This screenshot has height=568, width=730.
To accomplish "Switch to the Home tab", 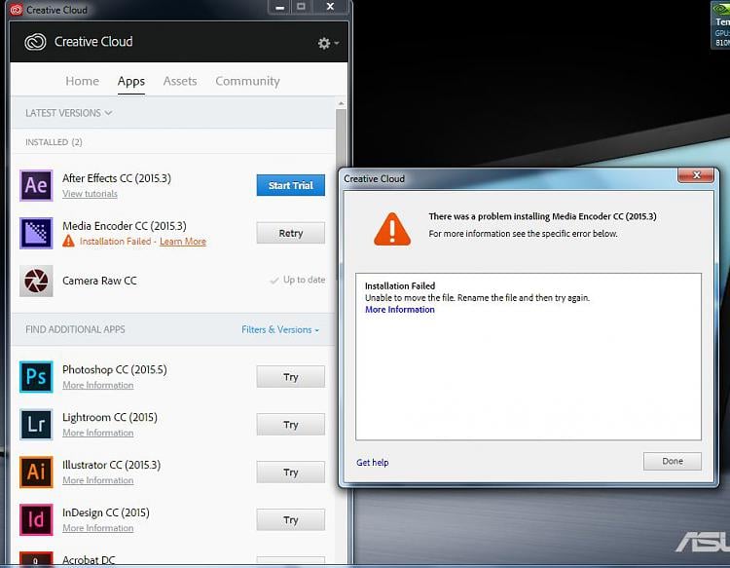I will (83, 81).
